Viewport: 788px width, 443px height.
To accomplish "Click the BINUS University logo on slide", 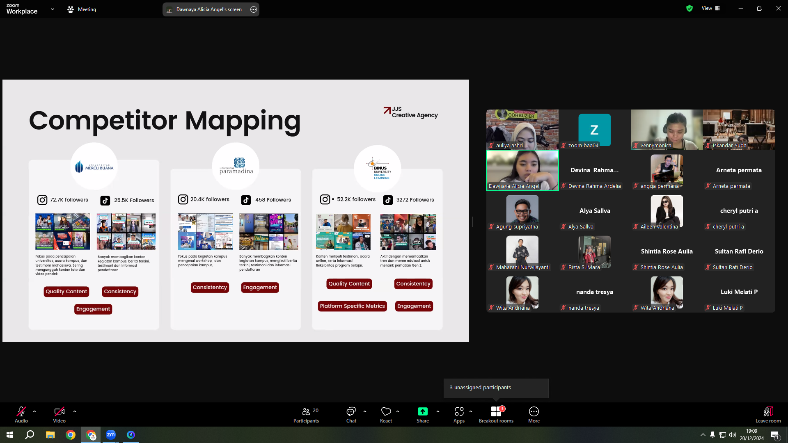I will (378, 168).
